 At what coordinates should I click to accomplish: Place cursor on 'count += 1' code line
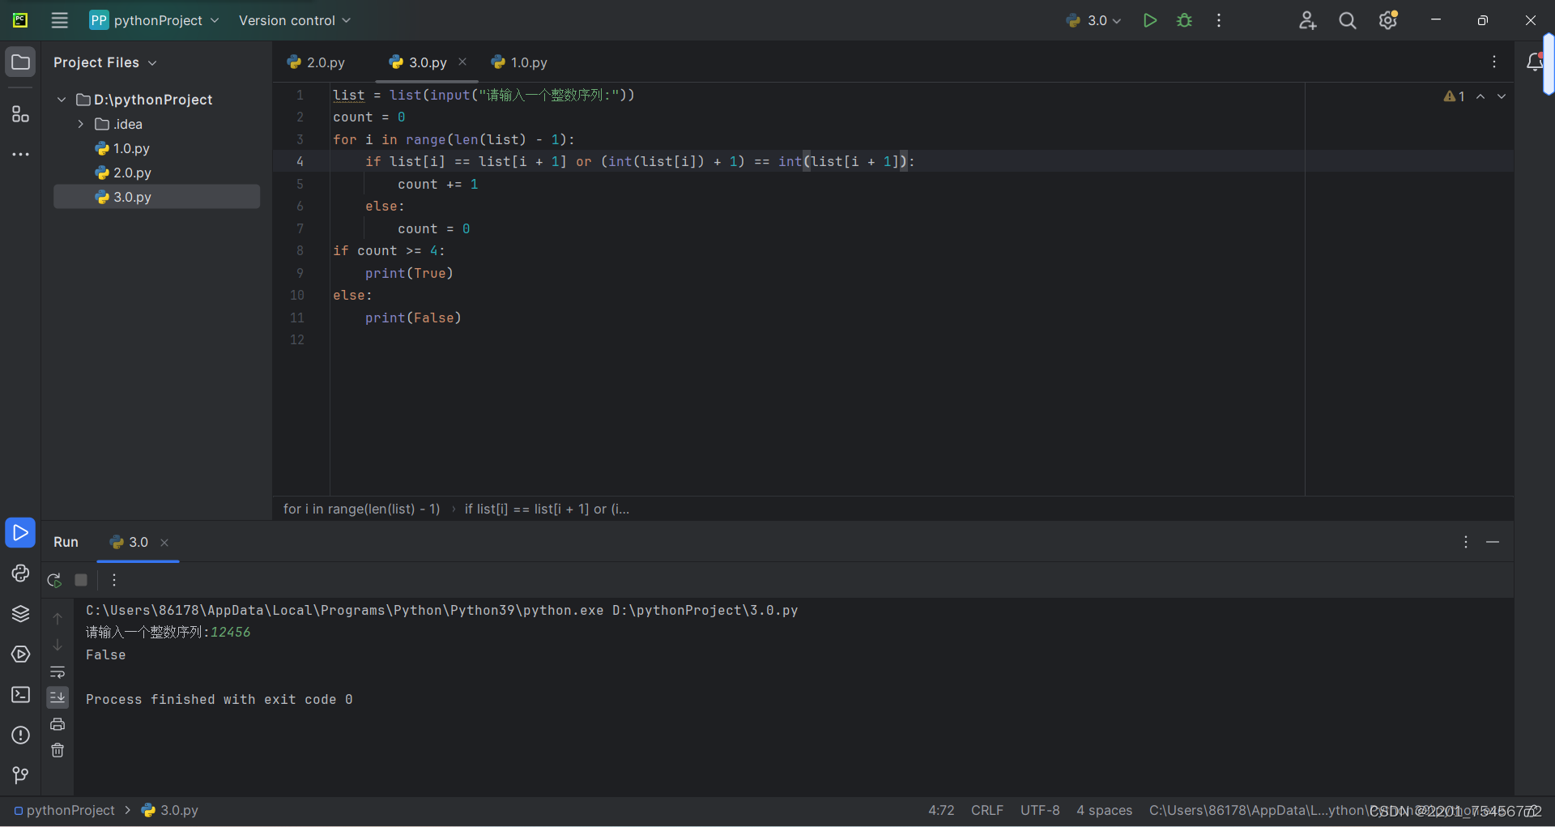click(x=437, y=184)
